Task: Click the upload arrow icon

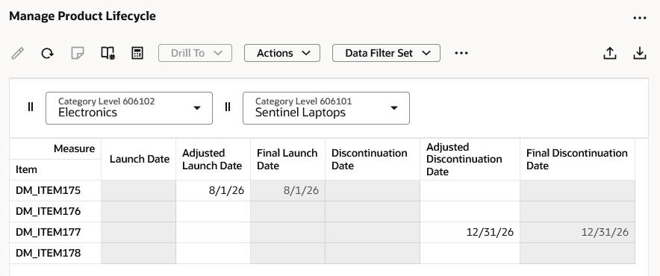Action: pos(610,53)
